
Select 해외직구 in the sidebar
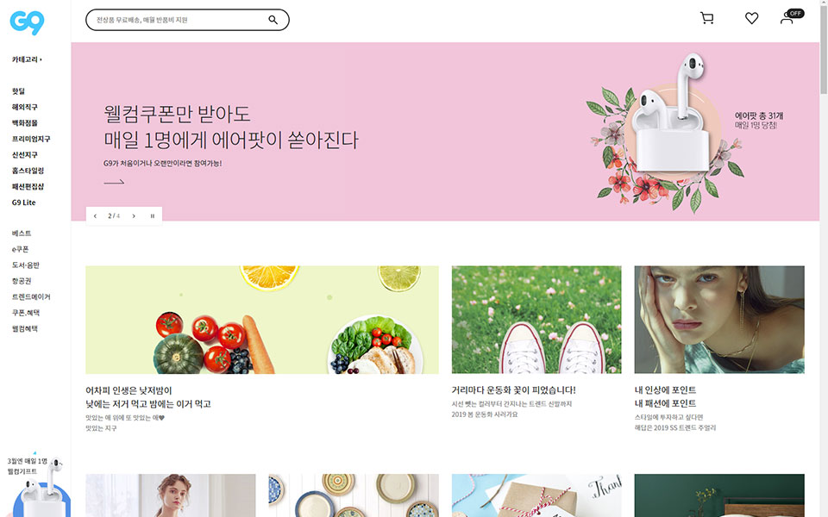point(25,107)
